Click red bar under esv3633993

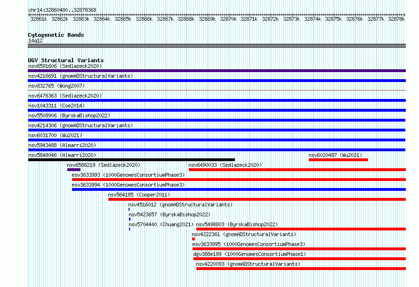pos(239,180)
